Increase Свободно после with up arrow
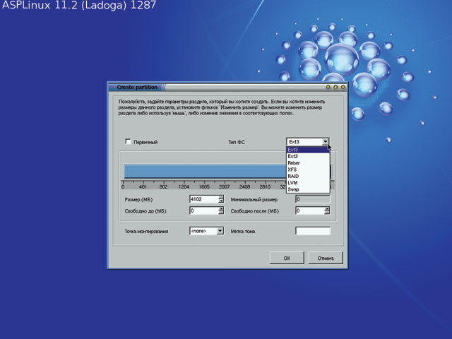The width and height of the screenshot is (452, 339). 327,209
